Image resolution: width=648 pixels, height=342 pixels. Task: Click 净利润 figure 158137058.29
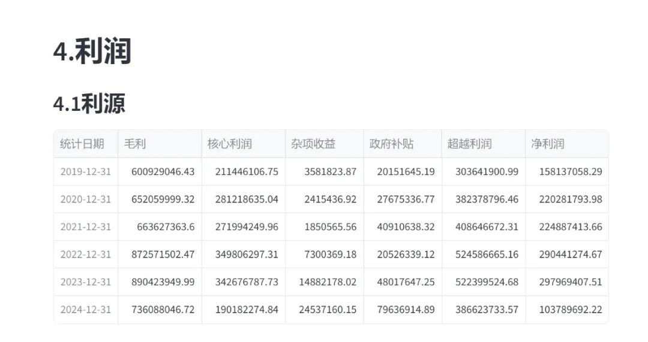click(566, 172)
